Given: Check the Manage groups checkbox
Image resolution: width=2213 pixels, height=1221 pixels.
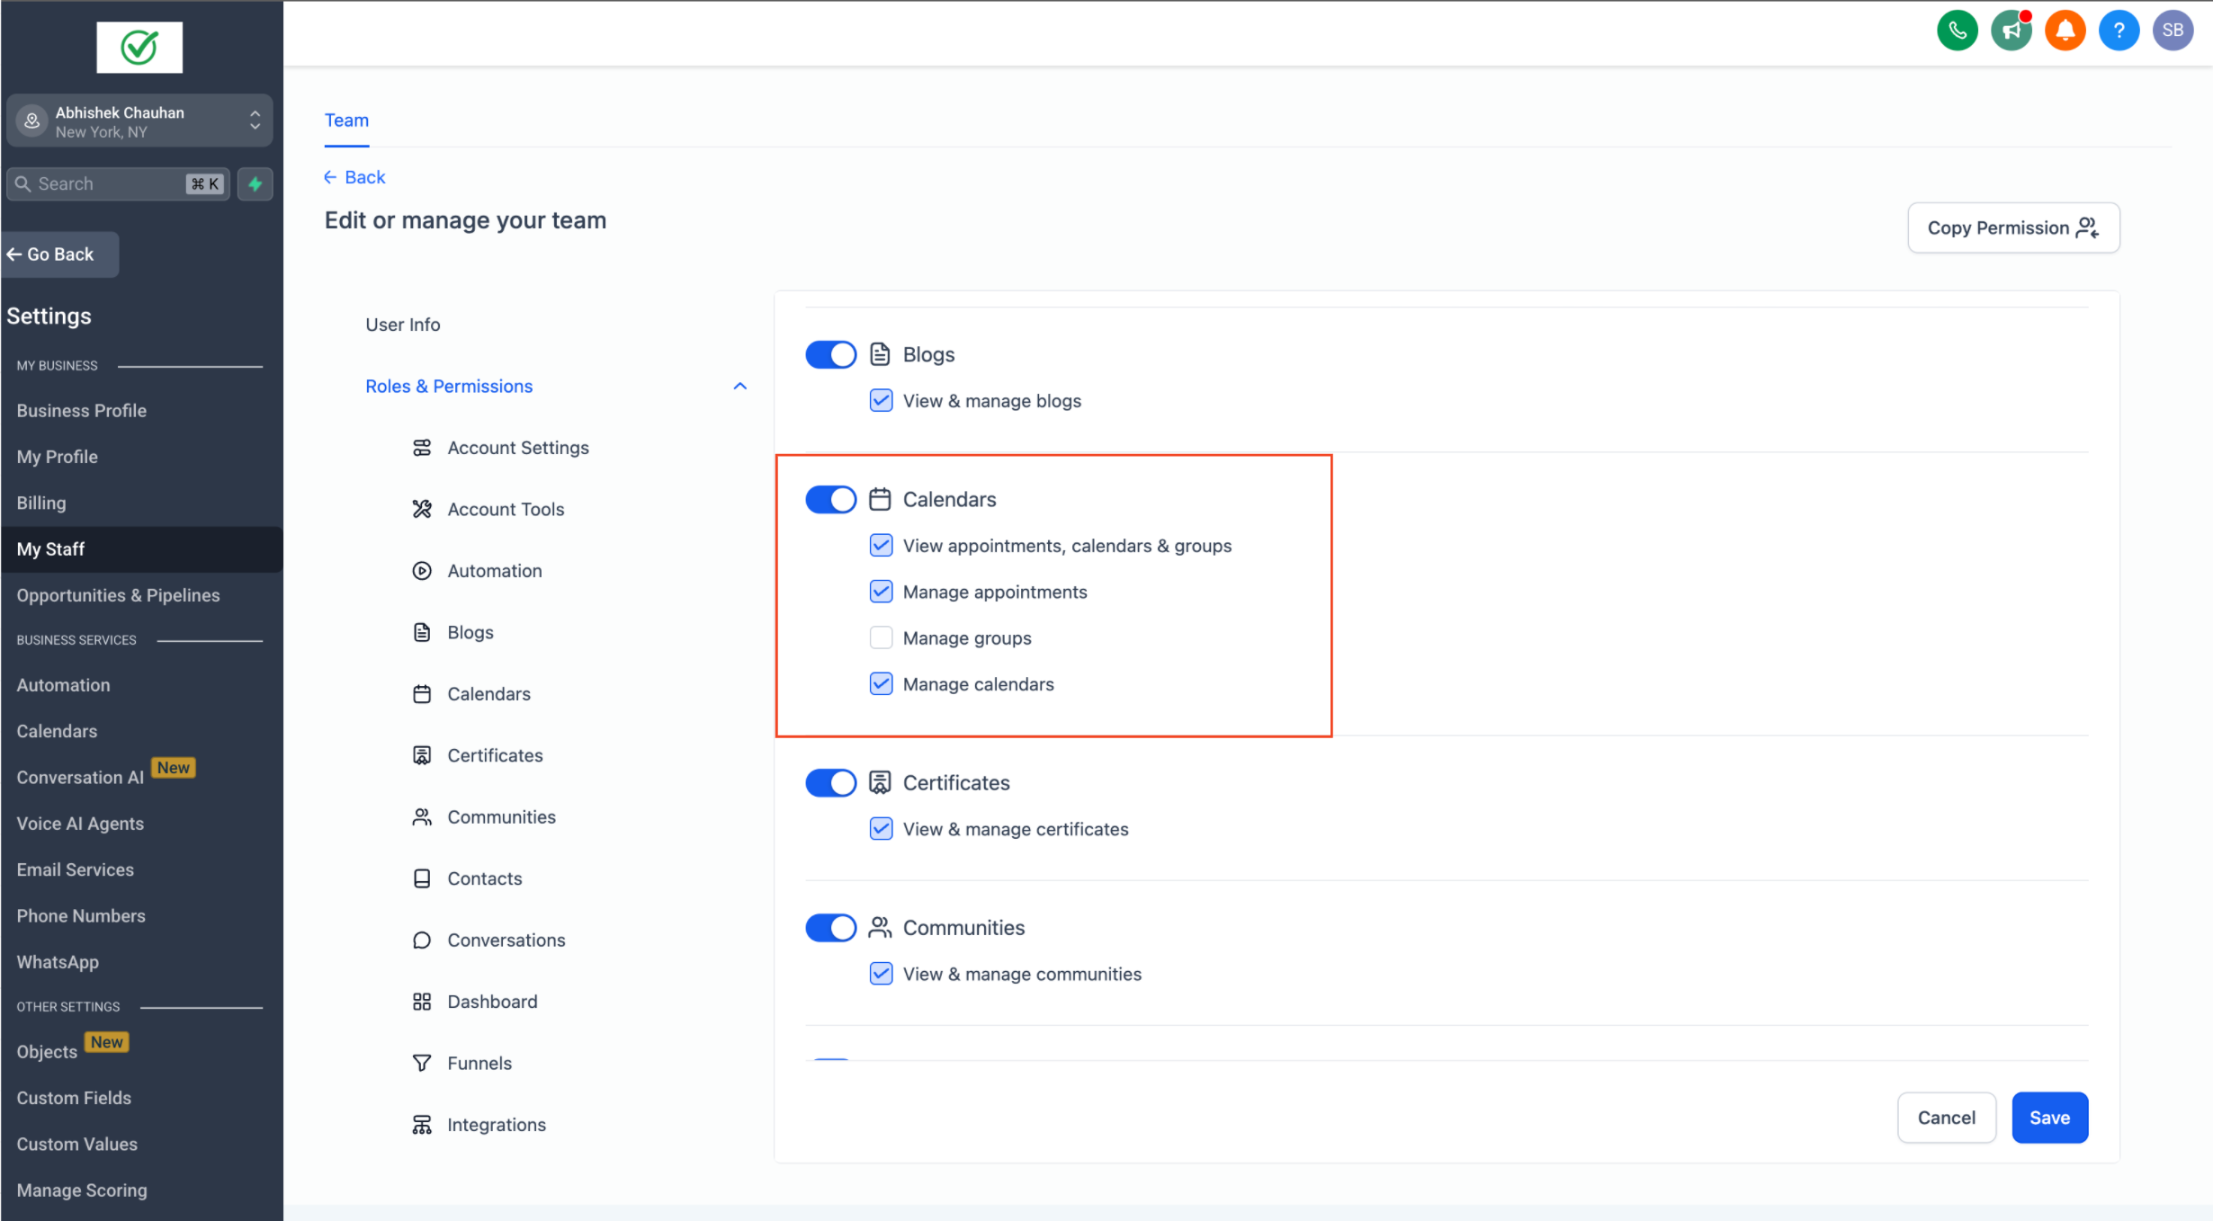Looking at the screenshot, I should pyautogui.click(x=881, y=637).
